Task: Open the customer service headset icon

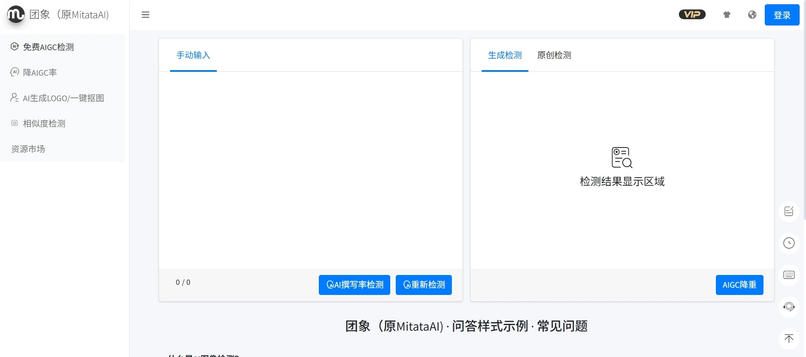Action: [x=789, y=307]
